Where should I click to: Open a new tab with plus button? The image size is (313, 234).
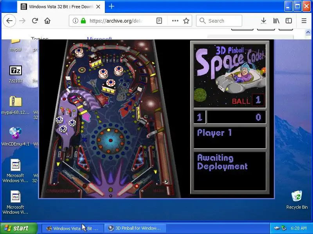click(112, 6)
